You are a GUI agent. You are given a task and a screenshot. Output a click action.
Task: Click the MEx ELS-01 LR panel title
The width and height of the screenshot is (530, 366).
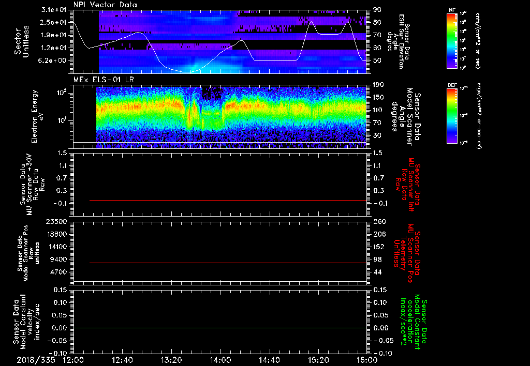pos(103,80)
